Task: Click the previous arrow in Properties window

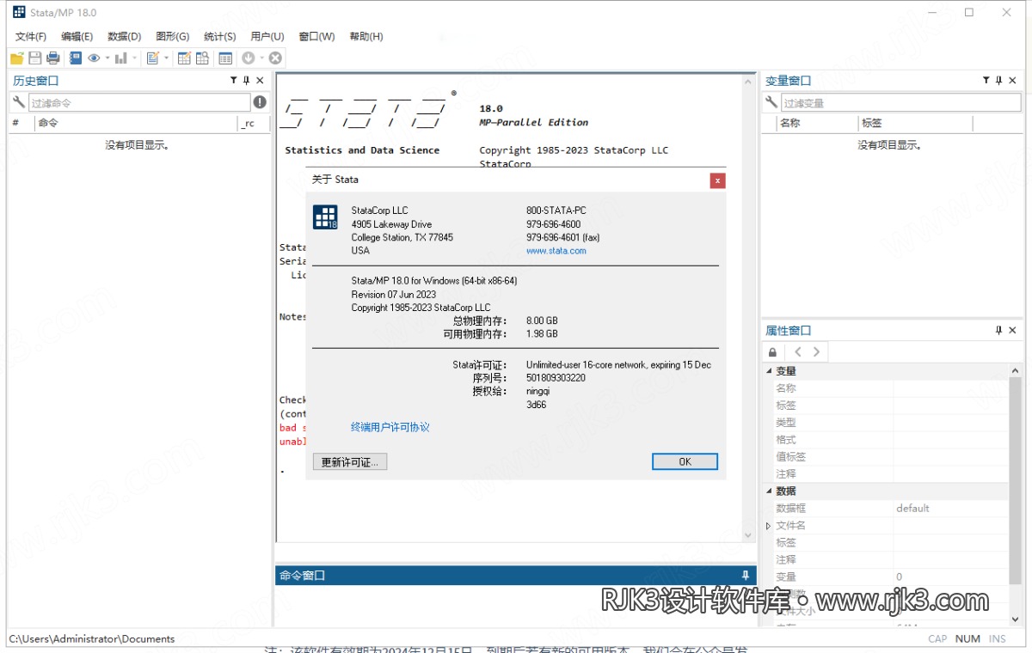Action: click(x=797, y=352)
